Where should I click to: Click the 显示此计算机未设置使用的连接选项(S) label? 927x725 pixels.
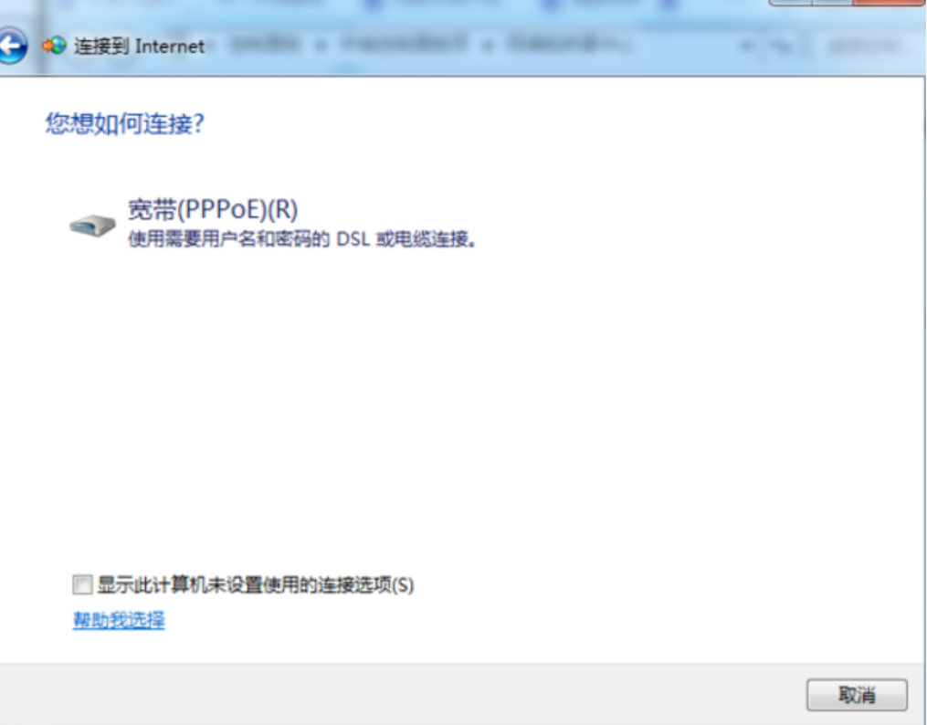pyautogui.click(x=256, y=585)
